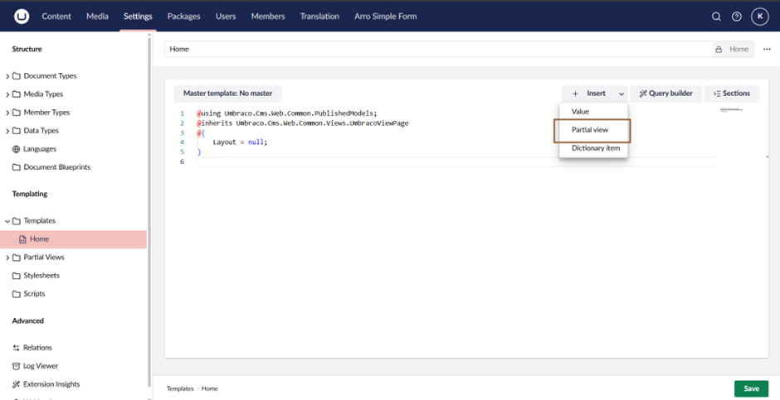Open the Users section

coord(226,17)
